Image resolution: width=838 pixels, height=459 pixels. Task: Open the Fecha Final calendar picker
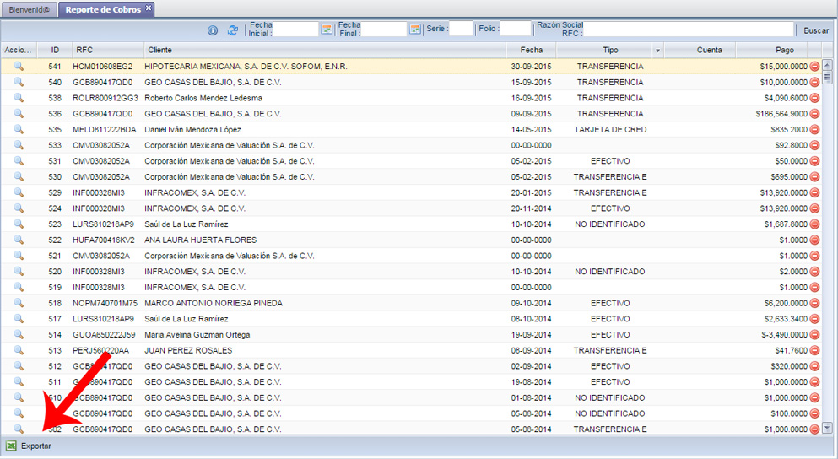click(x=414, y=30)
